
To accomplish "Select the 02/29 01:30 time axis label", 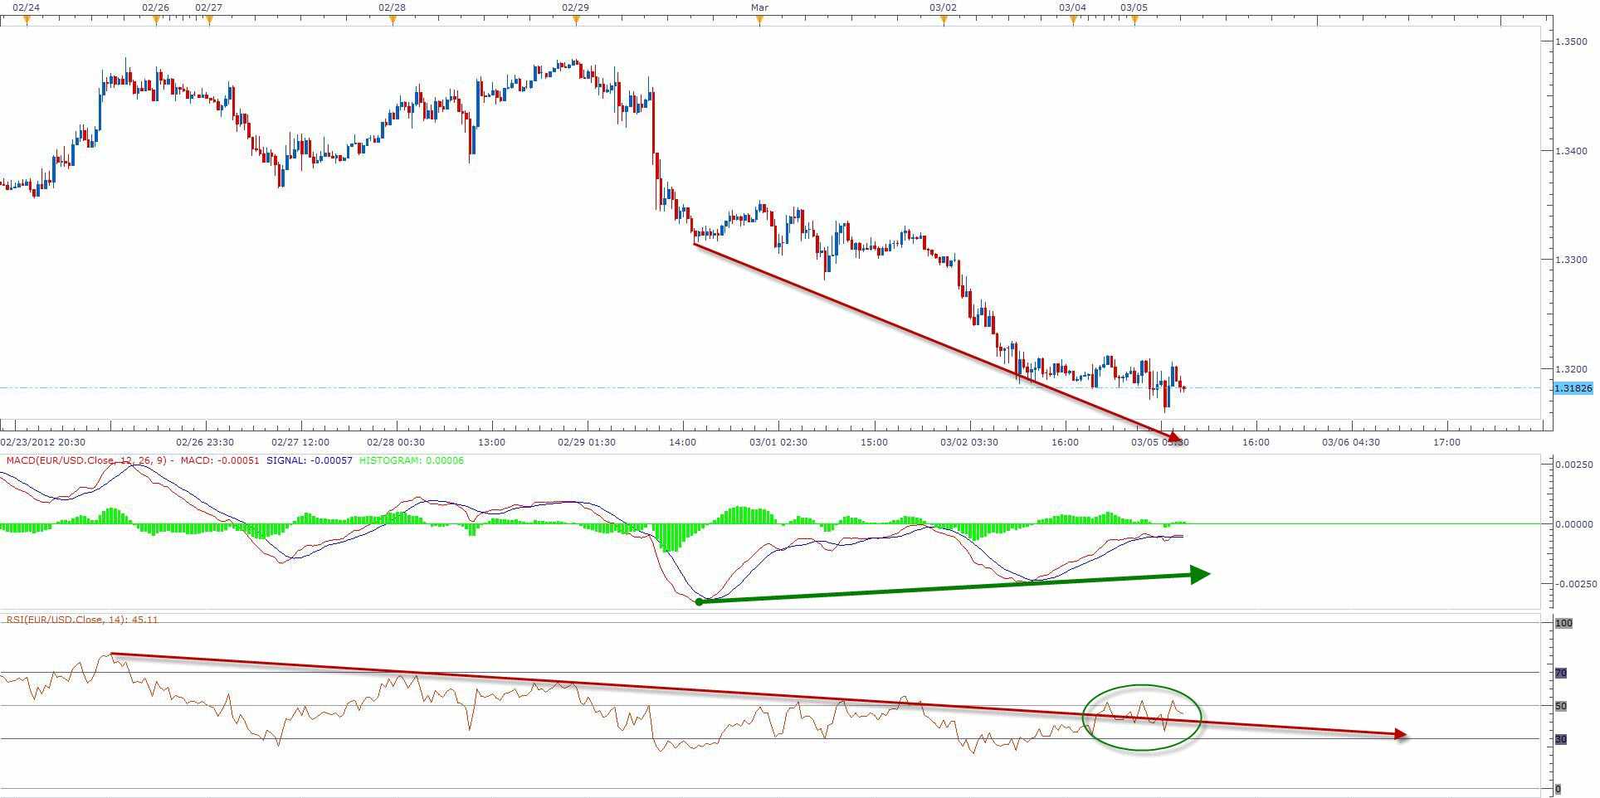I will pyautogui.click(x=587, y=442).
